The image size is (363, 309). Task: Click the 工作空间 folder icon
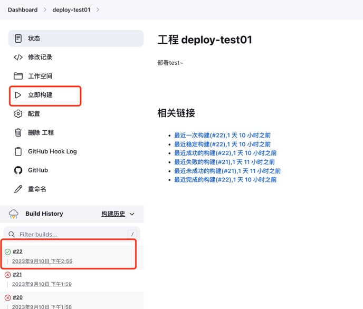18,76
